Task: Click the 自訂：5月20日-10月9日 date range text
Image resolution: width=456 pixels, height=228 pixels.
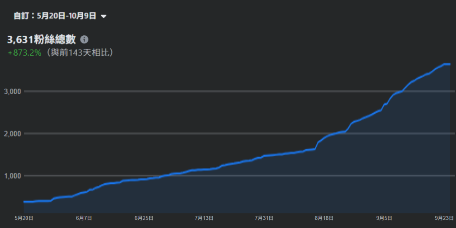Action: [55, 16]
